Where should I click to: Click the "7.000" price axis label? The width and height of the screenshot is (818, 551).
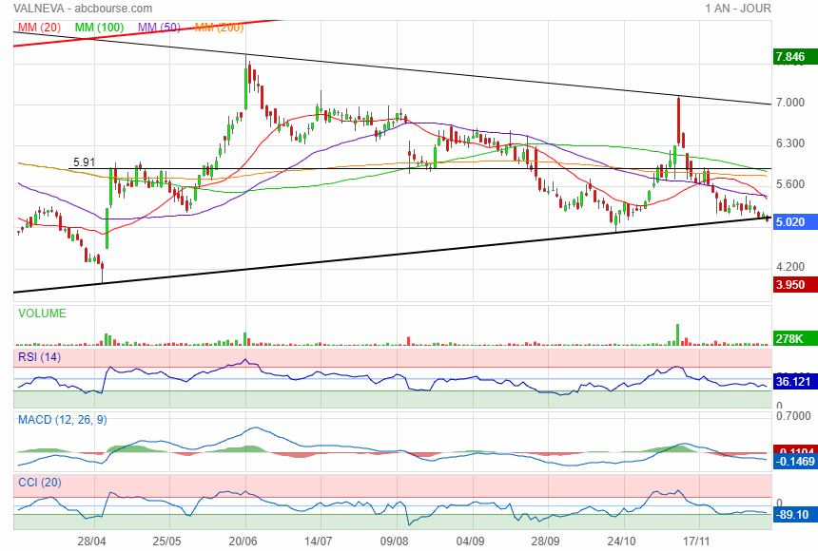pos(790,103)
